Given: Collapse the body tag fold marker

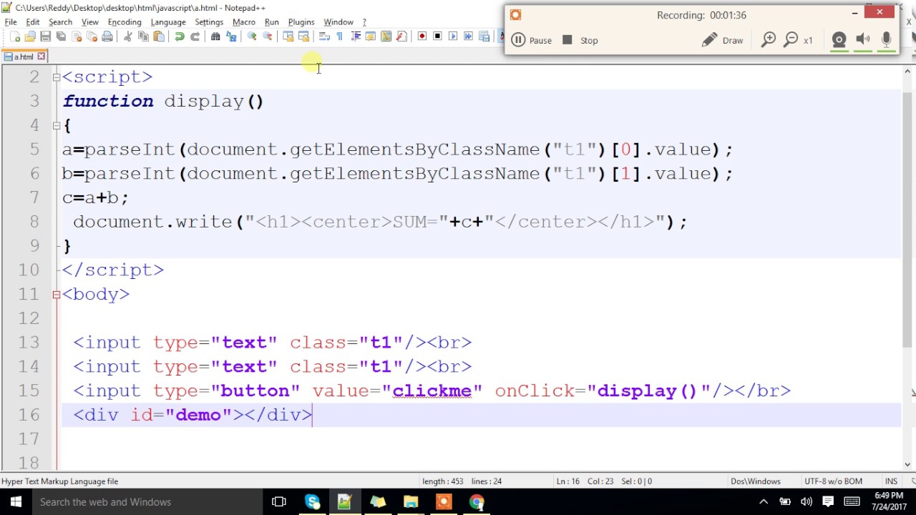Looking at the screenshot, I should click(57, 294).
